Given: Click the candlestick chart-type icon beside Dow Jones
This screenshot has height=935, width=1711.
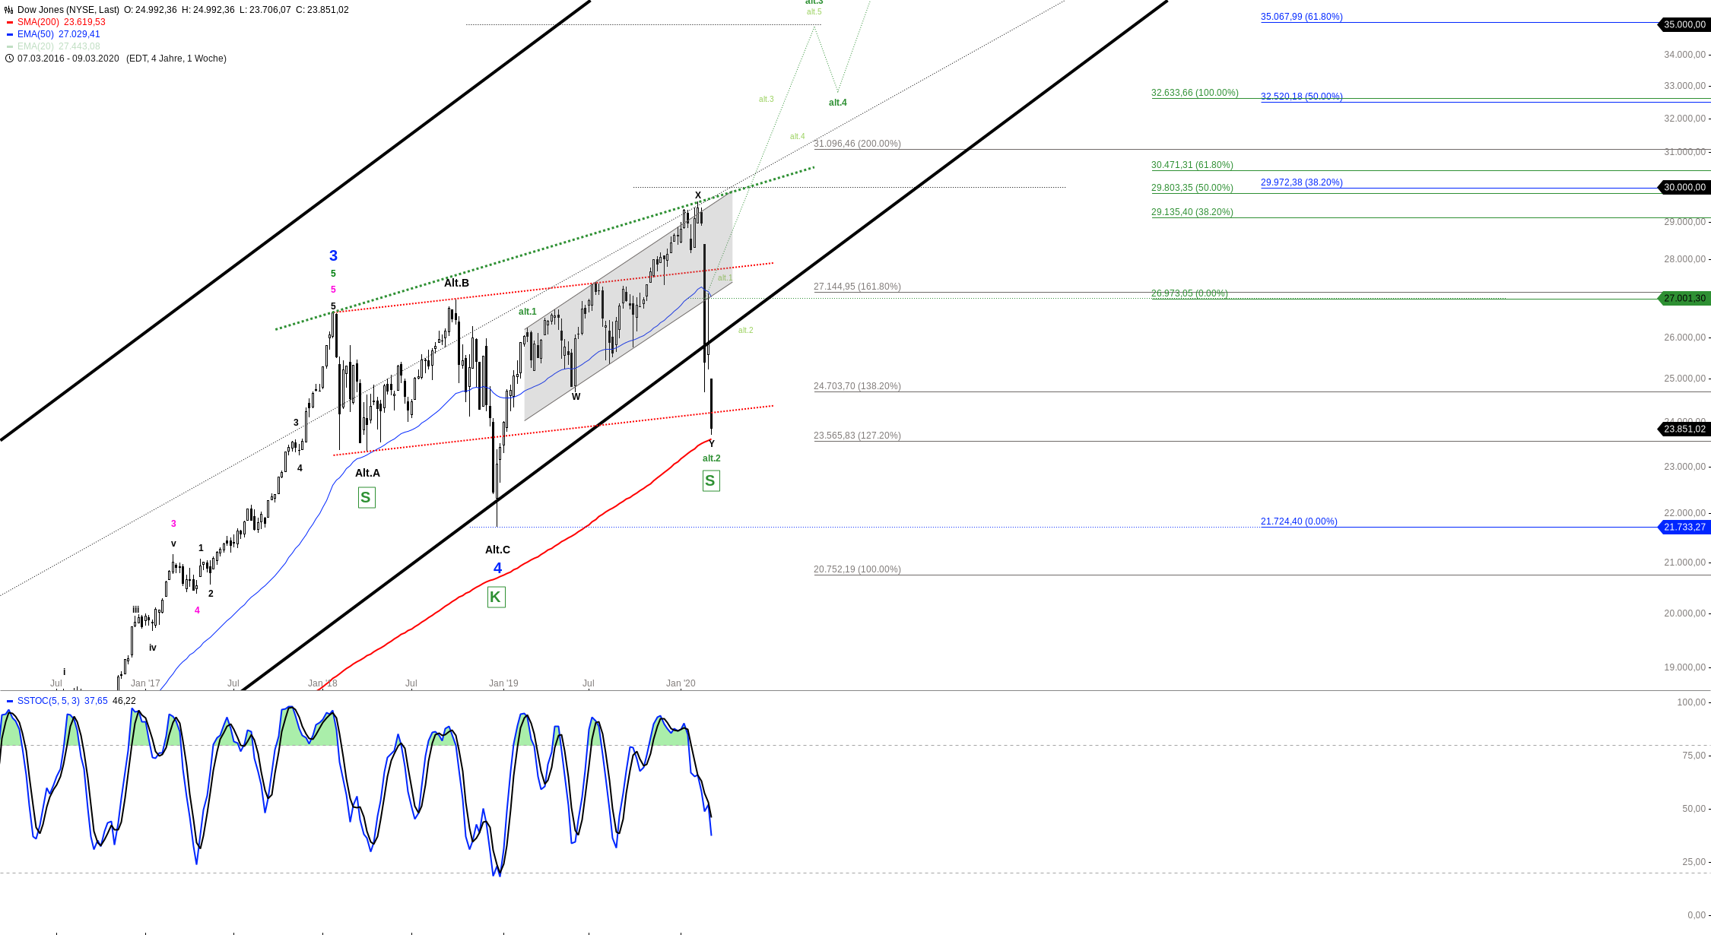Looking at the screenshot, I should [8, 10].
